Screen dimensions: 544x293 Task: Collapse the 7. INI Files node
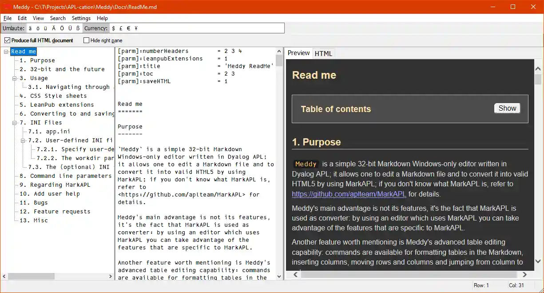point(15,123)
